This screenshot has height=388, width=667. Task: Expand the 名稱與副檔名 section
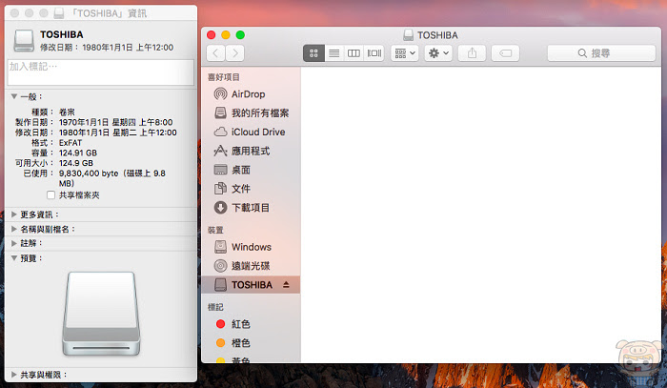pos(14,229)
